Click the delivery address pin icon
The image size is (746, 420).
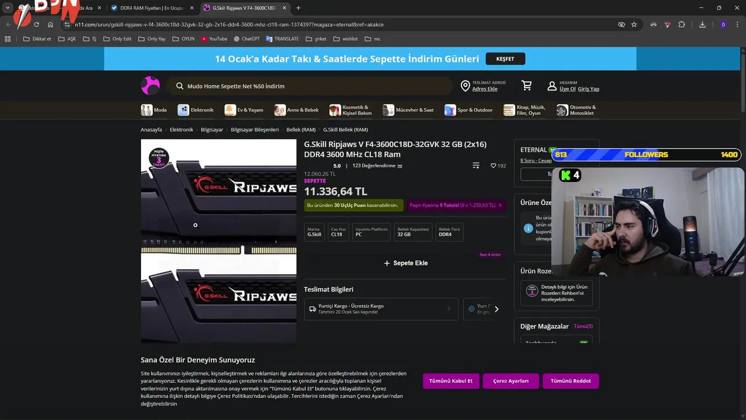point(465,86)
